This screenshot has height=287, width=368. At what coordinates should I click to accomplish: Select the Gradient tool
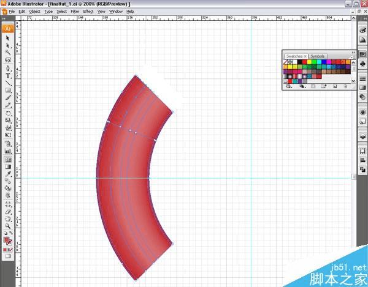point(8,166)
